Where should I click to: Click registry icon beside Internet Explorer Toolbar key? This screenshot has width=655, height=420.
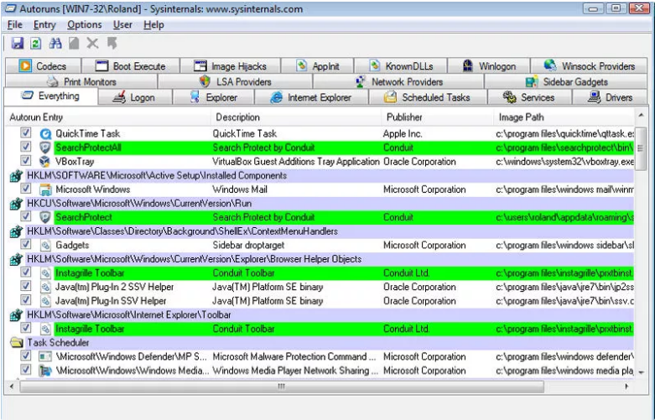coord(16,315)
